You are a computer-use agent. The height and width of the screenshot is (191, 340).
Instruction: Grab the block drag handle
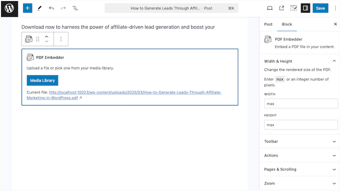click(37, 39)
